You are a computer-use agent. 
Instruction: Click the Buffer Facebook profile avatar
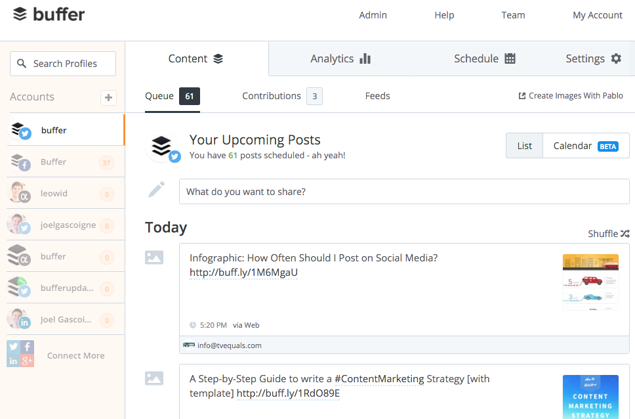[x=20, y=162]
